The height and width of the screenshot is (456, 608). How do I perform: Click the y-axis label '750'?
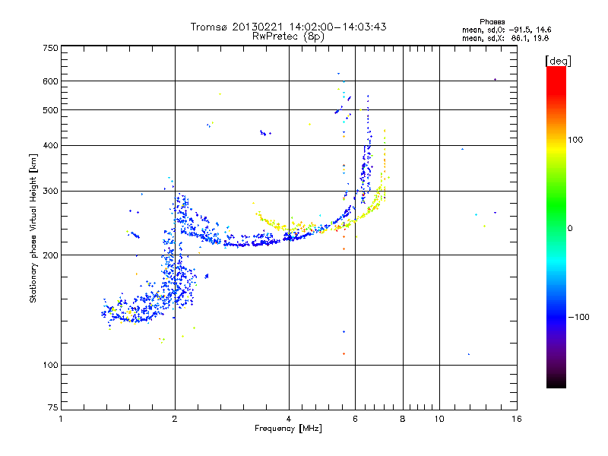pos(50,48)
